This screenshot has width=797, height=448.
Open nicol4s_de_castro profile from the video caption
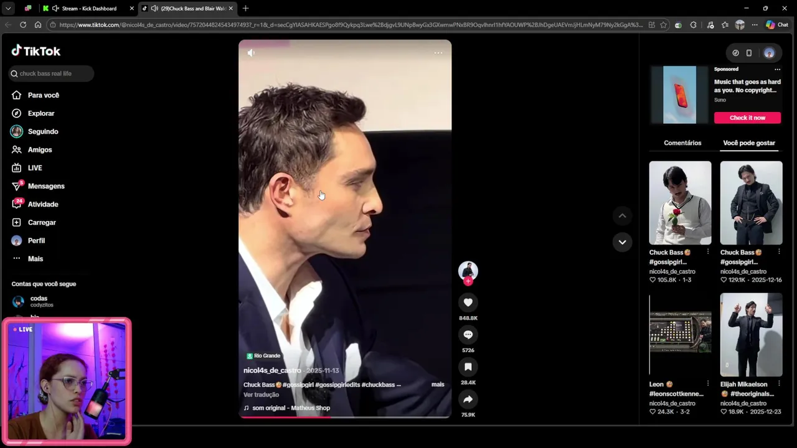click(x=272, y=370)
